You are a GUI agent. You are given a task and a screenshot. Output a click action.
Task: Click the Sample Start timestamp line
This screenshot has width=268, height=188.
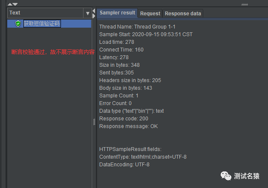(146, 34)
